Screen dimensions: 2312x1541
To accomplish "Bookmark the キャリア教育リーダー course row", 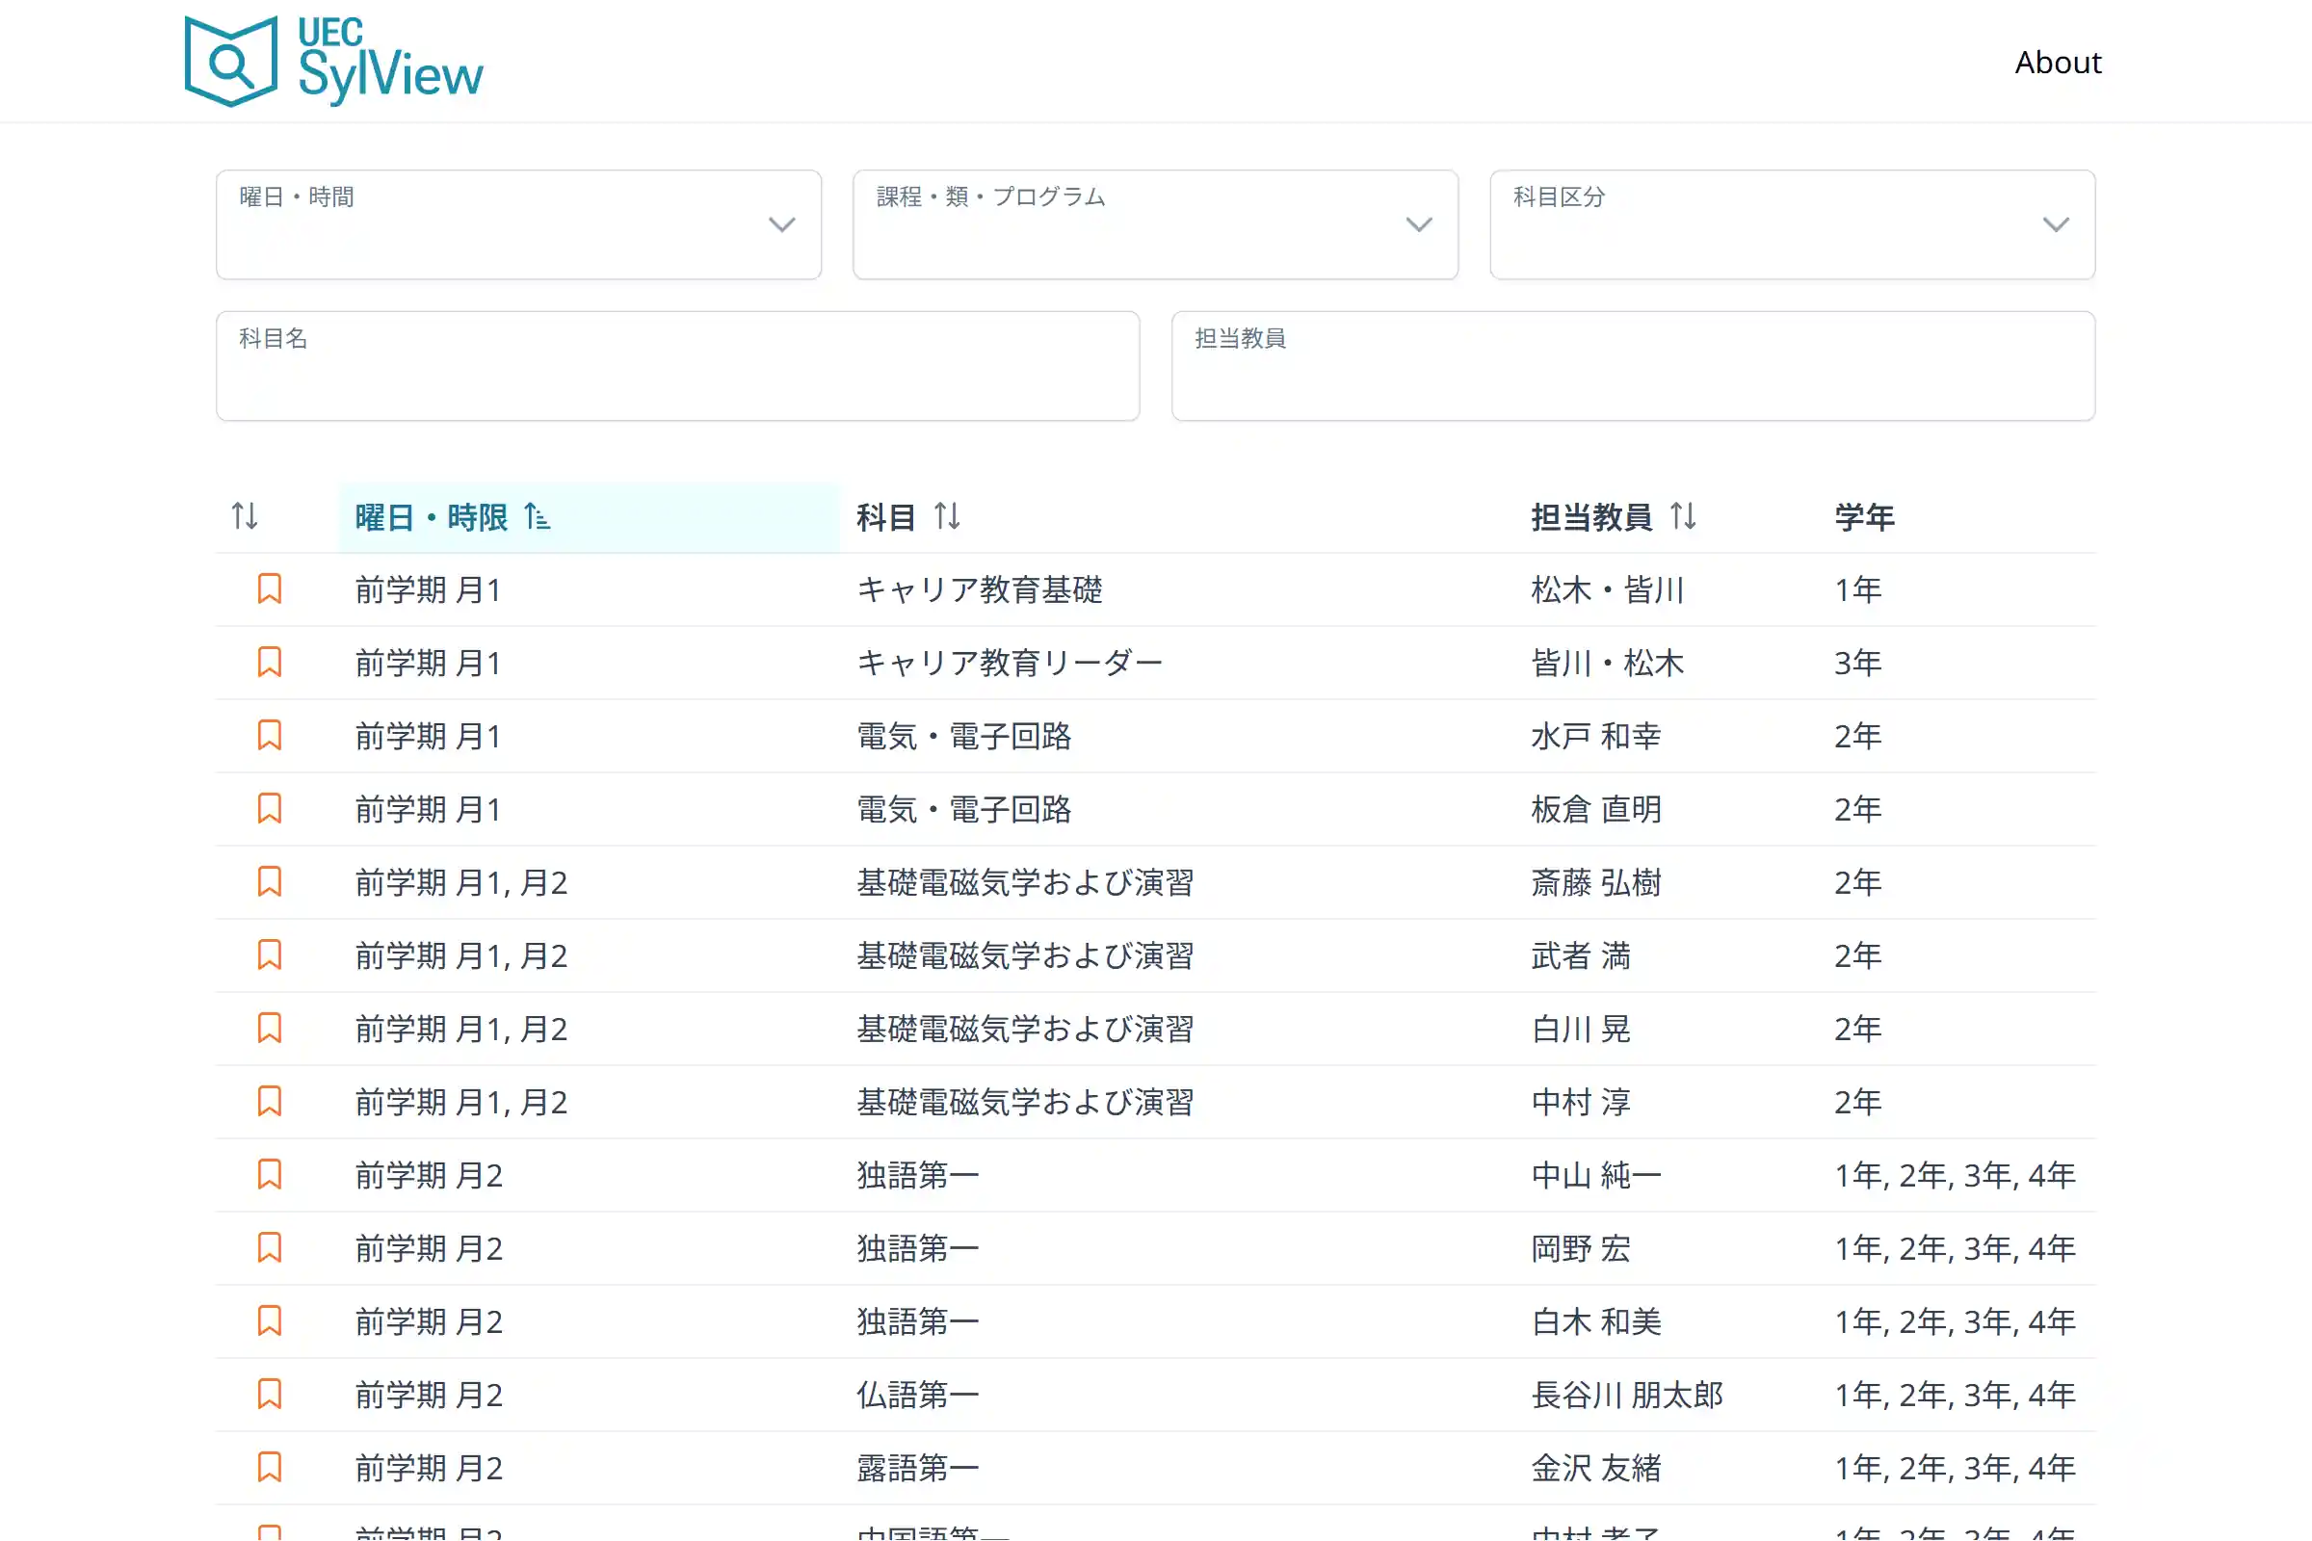I will click(270, 663).
